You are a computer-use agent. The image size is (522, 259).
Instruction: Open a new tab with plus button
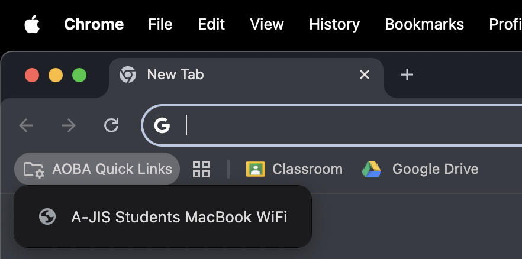pyautogui.click(x=407, y=75)
